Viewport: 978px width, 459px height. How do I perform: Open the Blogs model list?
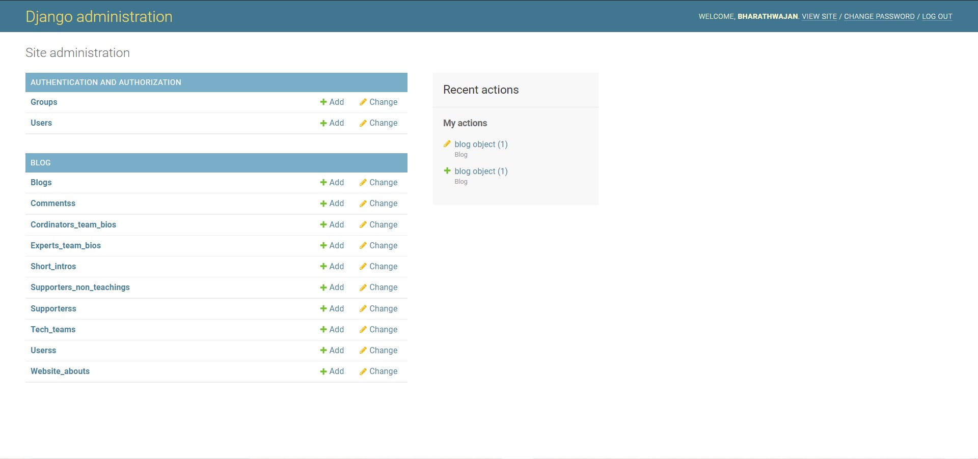point(41,182)
